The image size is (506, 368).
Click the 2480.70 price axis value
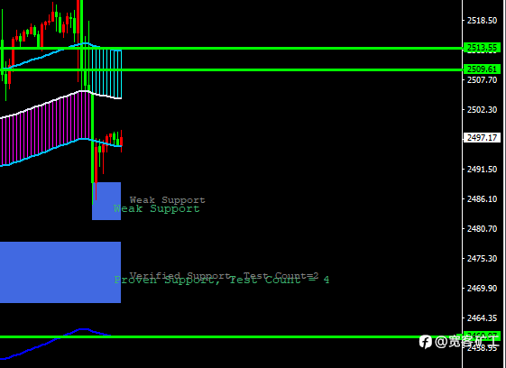click(x=483, y=229)
